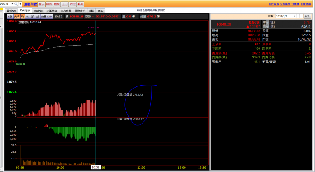The width and height of the screenshot is (315, 172).
Task: Open the 行事曆 link
Action: click(295, 4)
